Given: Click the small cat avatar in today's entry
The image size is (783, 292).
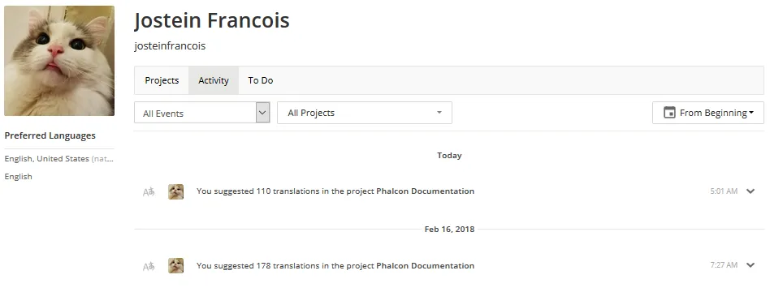Looking at the screenshot, I should pos(175,191).
